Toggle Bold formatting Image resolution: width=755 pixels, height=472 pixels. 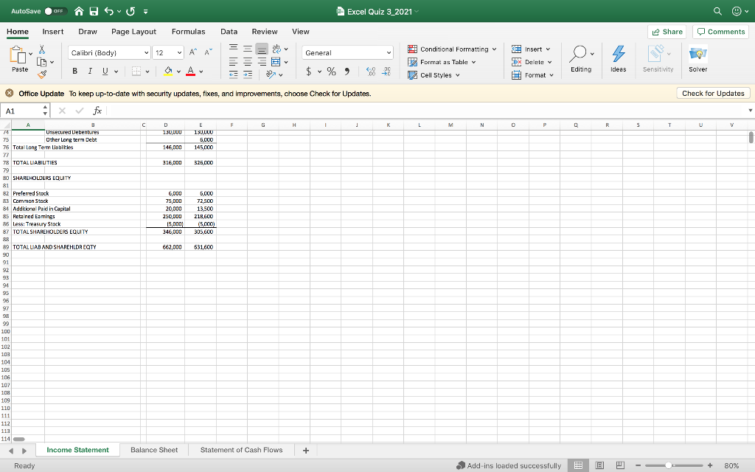74,72
